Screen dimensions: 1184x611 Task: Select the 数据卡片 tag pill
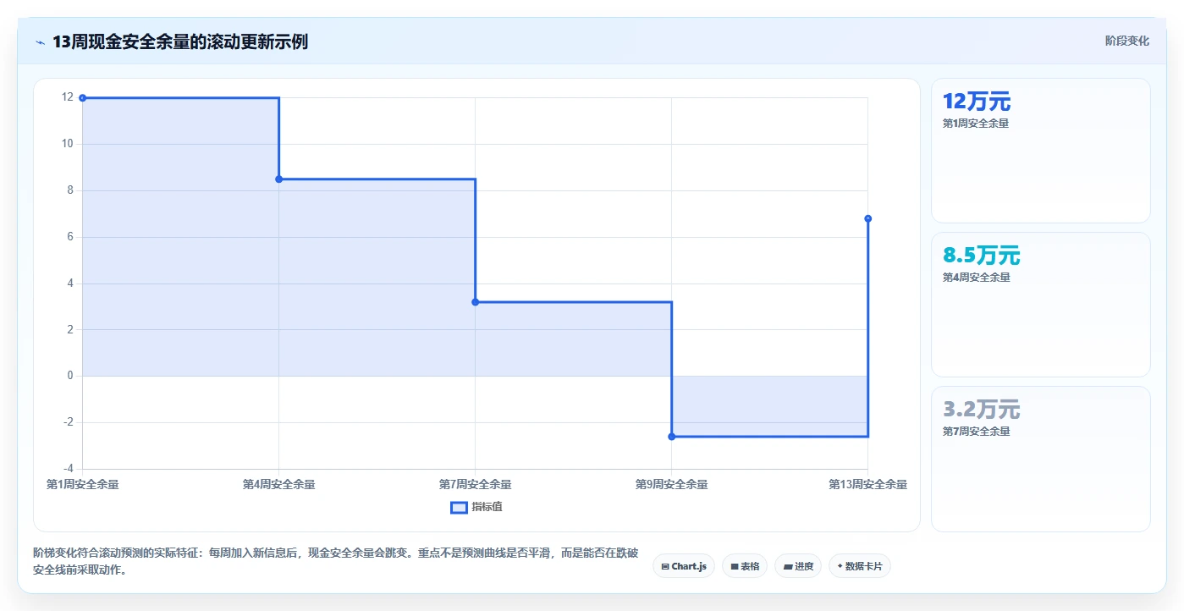pyautogui.click(x=860, y=566)
